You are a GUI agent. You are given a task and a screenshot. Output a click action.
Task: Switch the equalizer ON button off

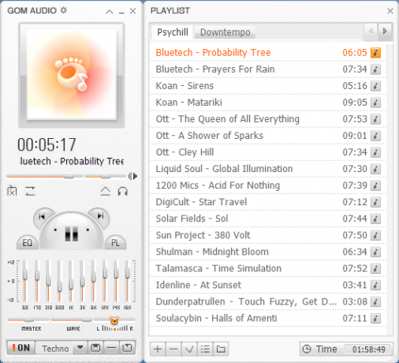click(21, 348)
